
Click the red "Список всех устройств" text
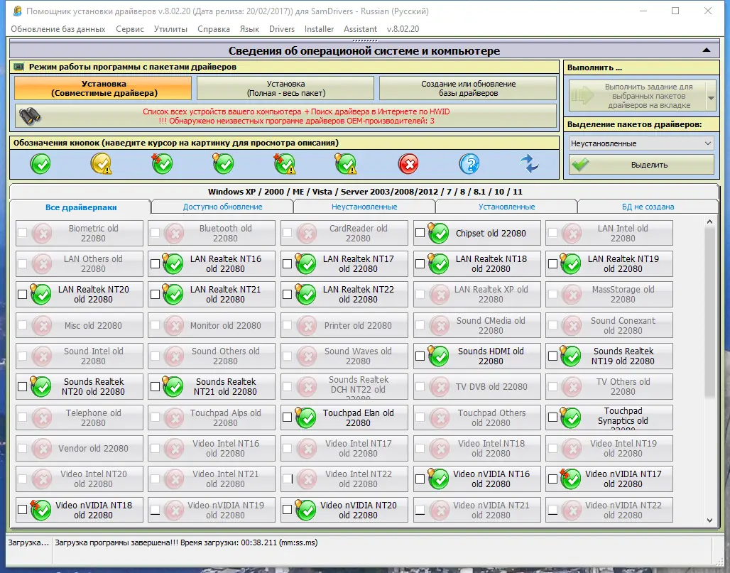[x=296, y=111]
